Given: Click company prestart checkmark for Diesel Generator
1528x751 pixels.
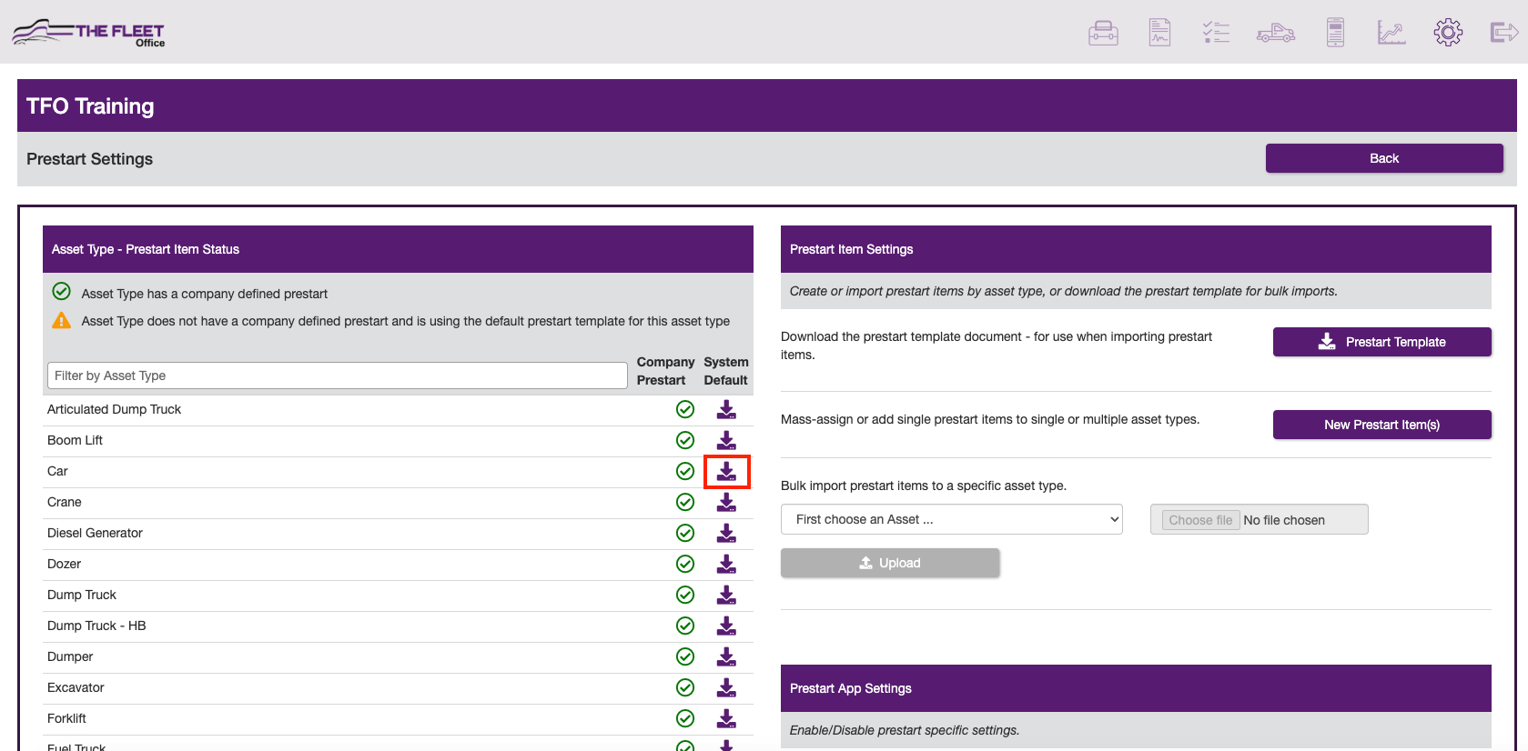Looking at the screenshot, I should pos(685,533).
